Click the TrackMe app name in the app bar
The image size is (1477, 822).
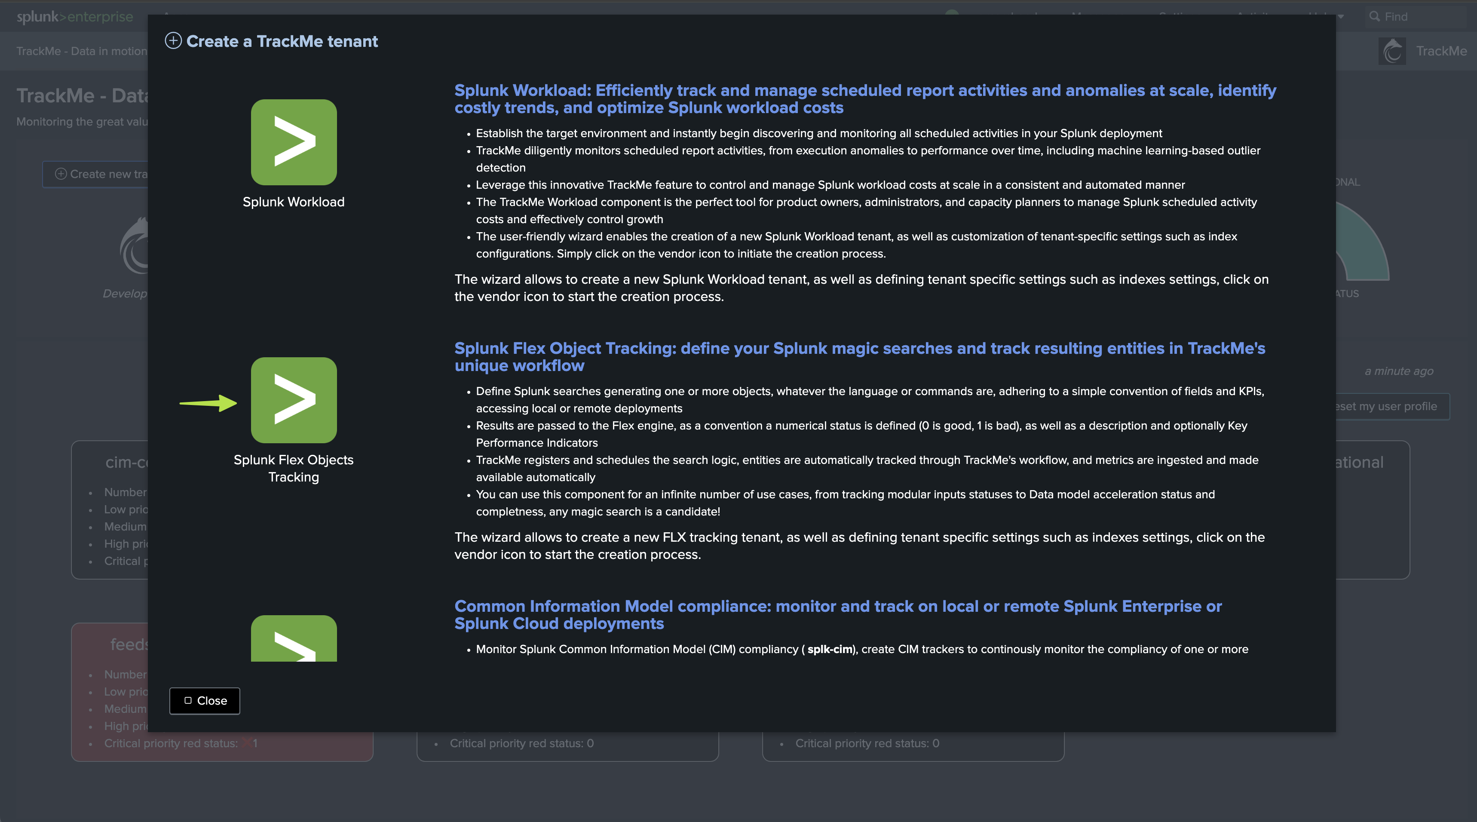pyautogui.click(x=1441, y=51)
